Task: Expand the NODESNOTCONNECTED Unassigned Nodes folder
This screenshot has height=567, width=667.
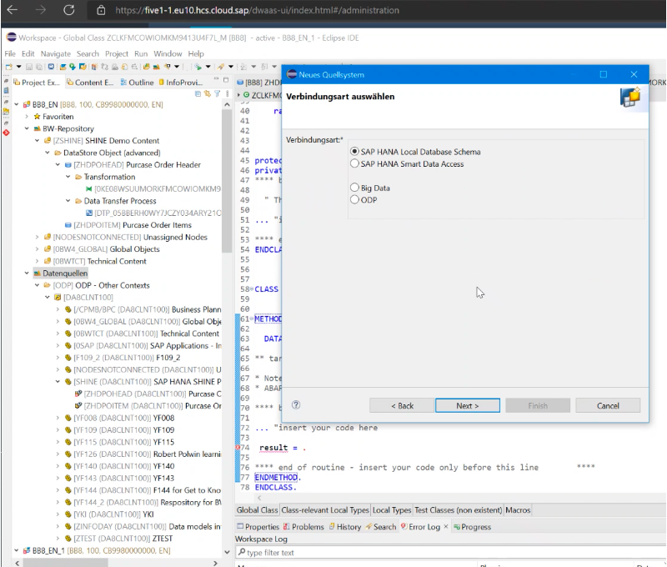Action: pyautogui.click(x=37, y=237)
